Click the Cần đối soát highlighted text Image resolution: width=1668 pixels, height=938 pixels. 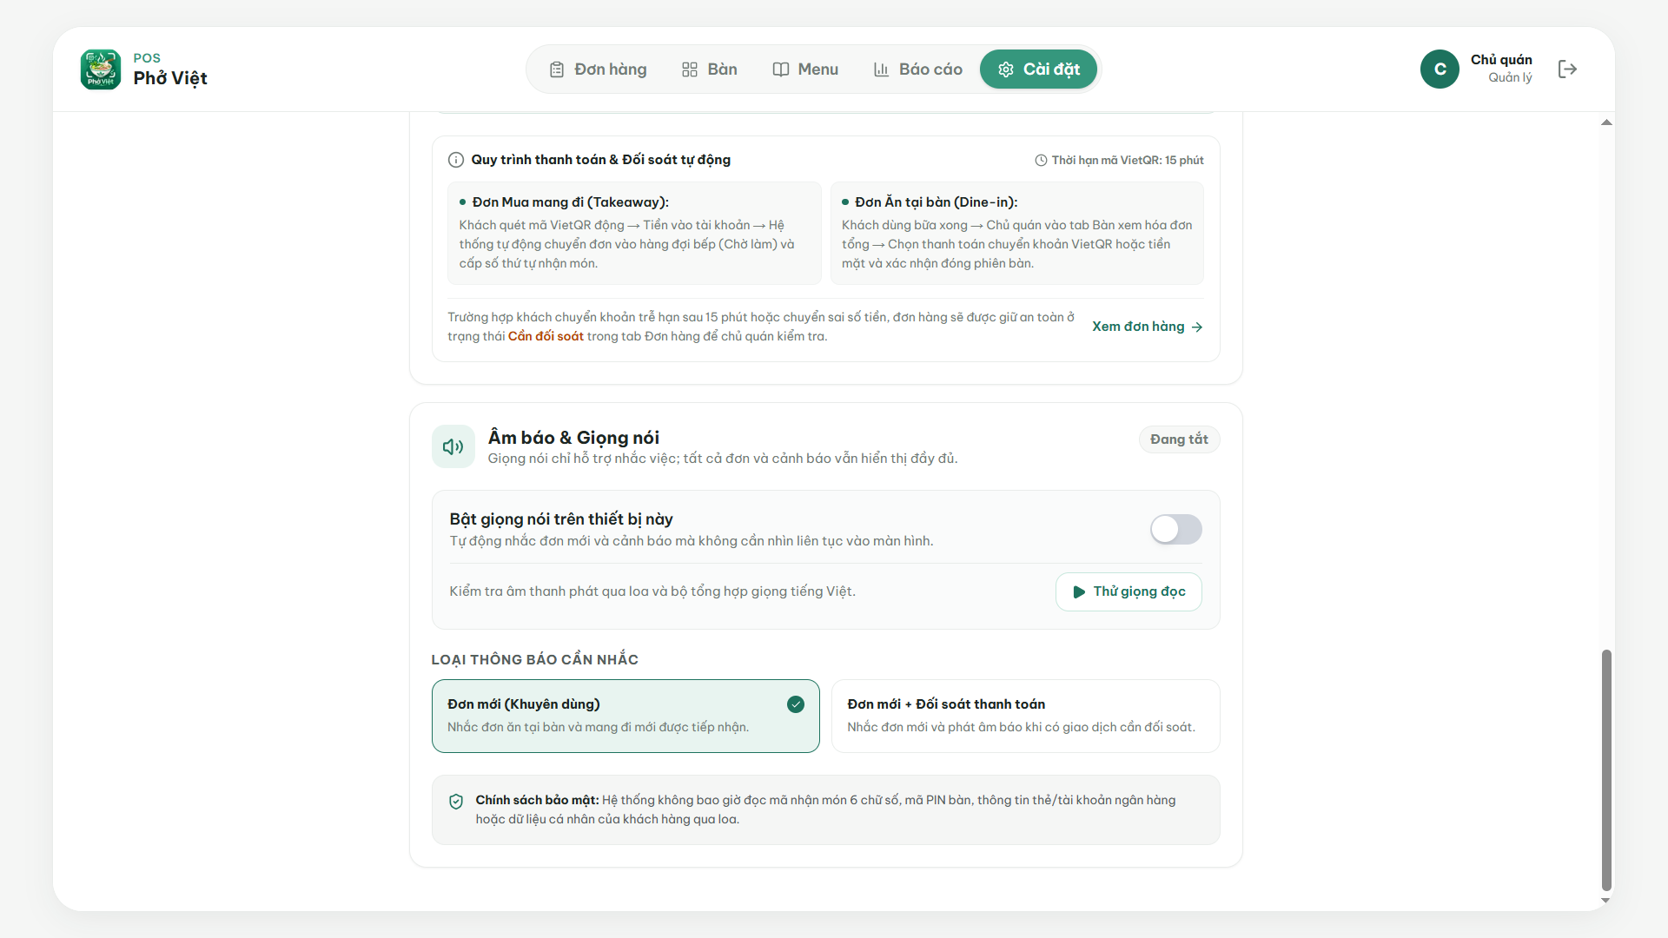point(546,336)
